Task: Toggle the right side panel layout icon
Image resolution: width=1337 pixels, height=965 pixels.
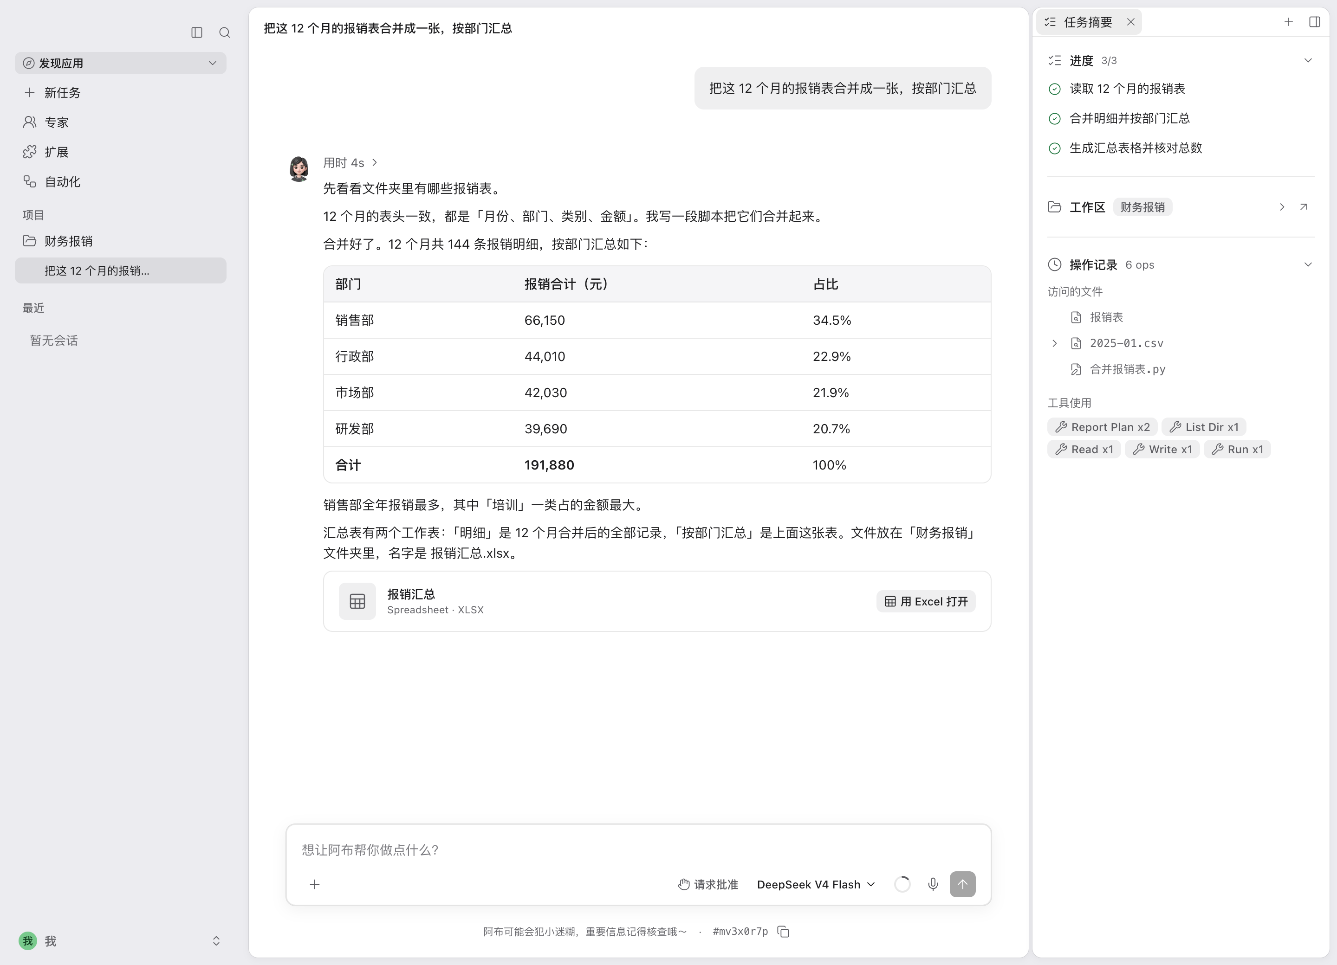Action: [x=1315, y=22]
